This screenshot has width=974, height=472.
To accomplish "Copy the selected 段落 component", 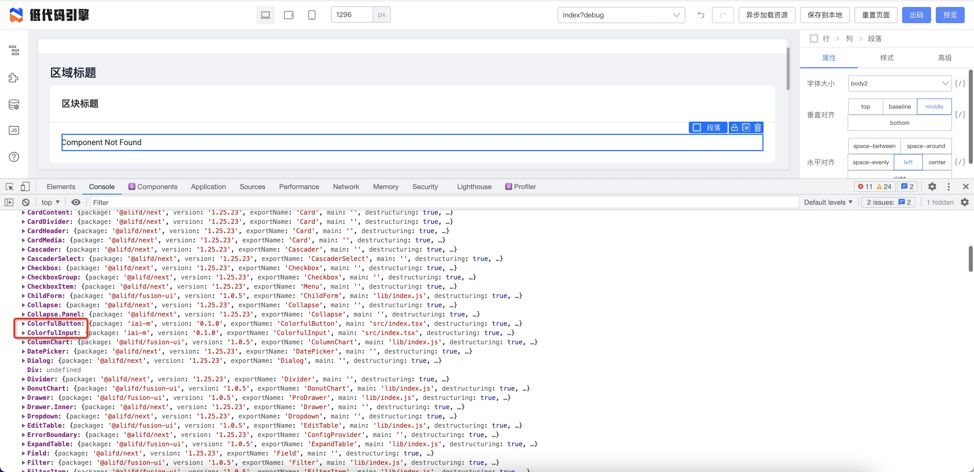I will (x=746, y=127).
